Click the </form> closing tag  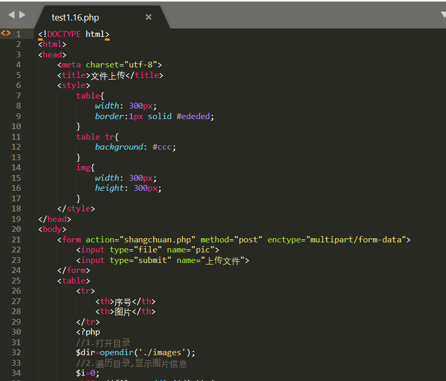click(74, 270)
